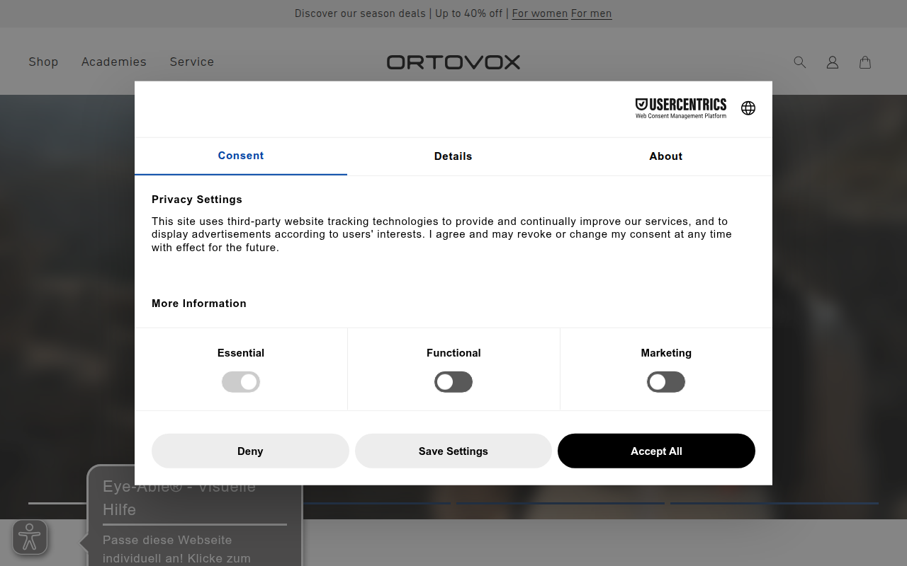
Task: Switch to the Consent tab
Action: 241,156
